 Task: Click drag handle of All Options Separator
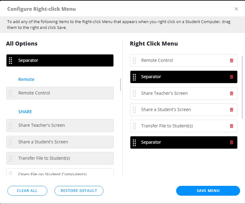coord(10,61)
